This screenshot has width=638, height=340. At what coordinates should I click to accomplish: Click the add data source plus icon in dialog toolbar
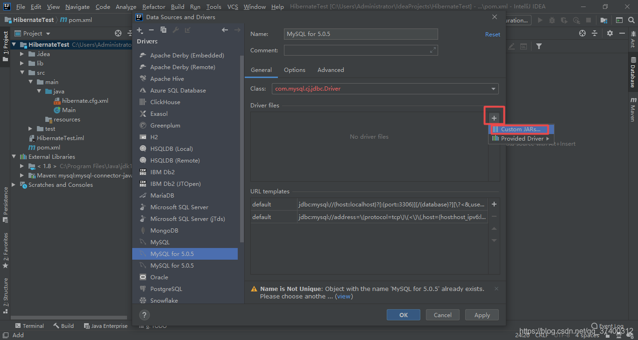pyautogui.click(x=140, y=30)
